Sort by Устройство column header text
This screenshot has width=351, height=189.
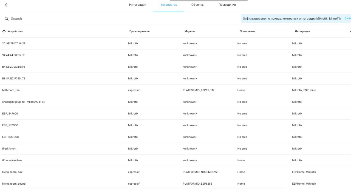15,31
